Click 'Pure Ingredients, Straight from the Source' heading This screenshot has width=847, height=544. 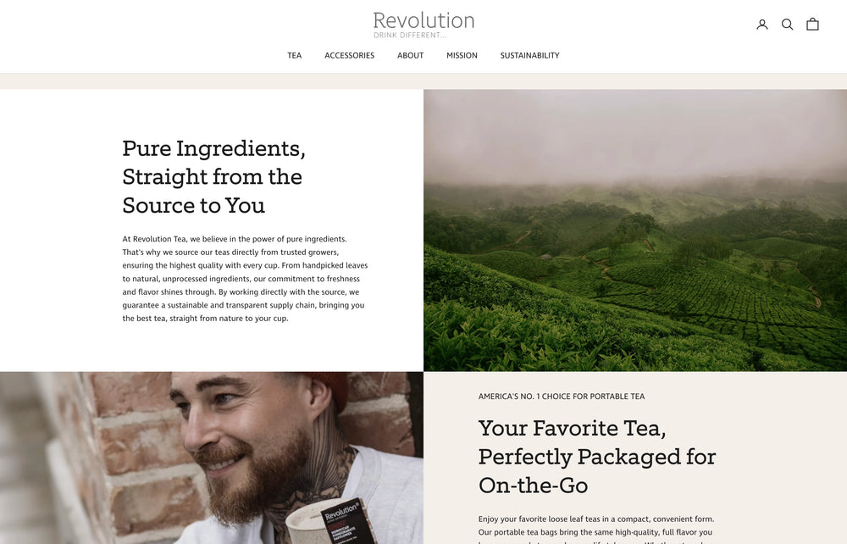pyautogui.click(x=214, y=176)
